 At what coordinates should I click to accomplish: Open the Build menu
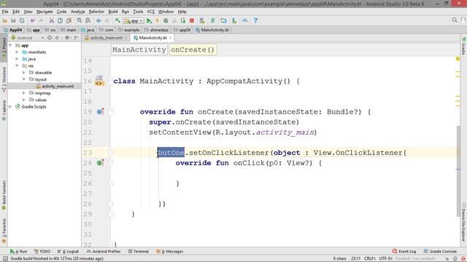(113, 12)
